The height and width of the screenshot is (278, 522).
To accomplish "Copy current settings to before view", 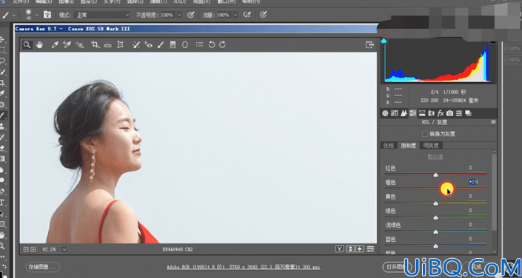I will click(x=360, y=249).
